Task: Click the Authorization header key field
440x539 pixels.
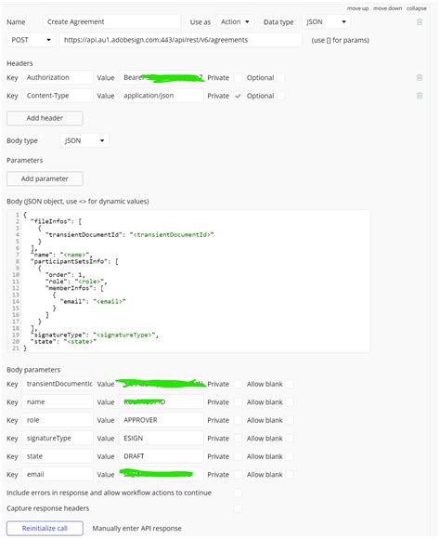Action: point(58,78)
